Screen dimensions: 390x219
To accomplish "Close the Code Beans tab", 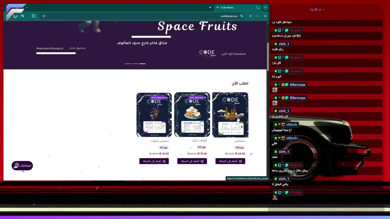I will click(x=217, y=7).
